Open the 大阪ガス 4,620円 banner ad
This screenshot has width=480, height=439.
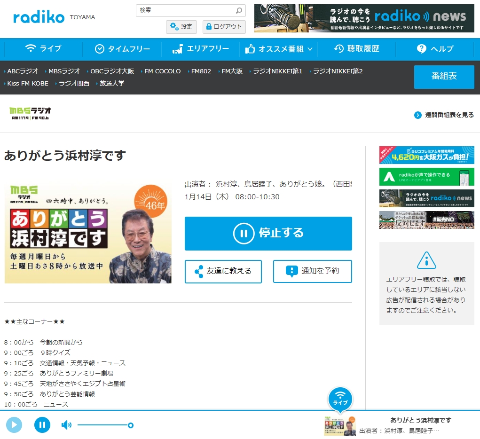click(426, 155)
